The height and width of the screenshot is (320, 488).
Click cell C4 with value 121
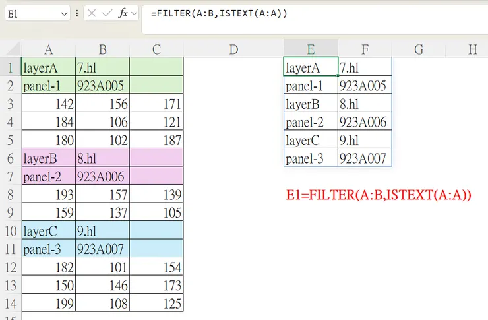point(156,121)
